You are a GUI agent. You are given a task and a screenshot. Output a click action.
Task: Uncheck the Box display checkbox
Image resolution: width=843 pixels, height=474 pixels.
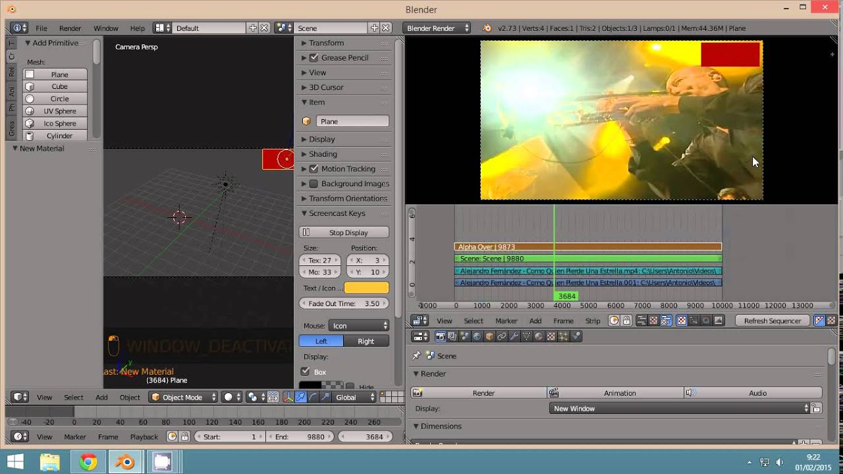(x=305, y=372)
